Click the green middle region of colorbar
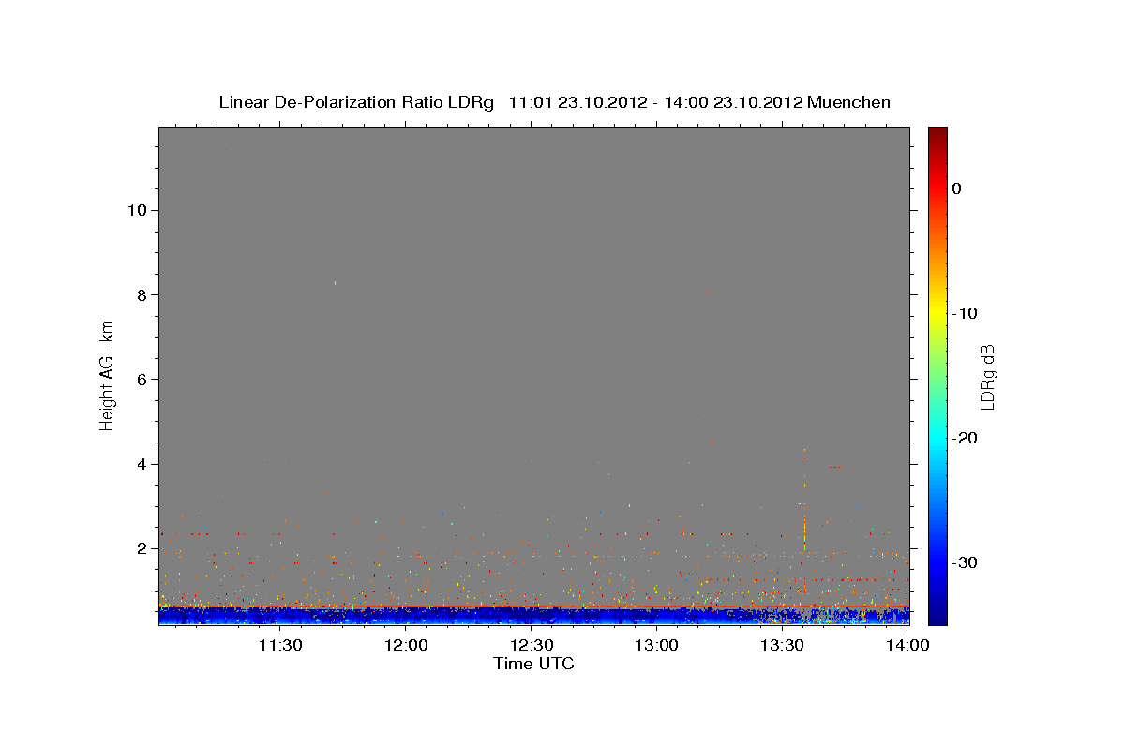1125x750 pixels. 937,375
